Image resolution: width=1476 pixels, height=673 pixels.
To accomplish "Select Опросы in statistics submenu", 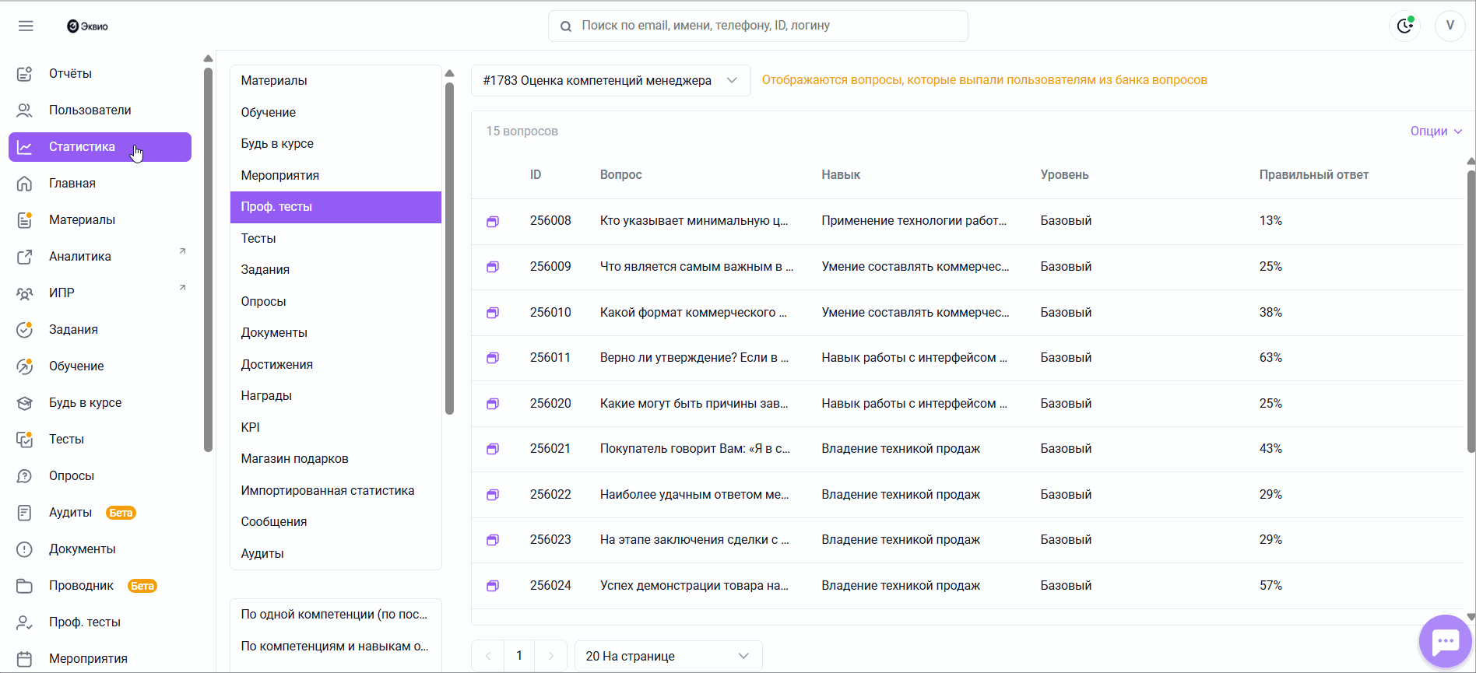I will pyautogui.click(x=263, y=302).
